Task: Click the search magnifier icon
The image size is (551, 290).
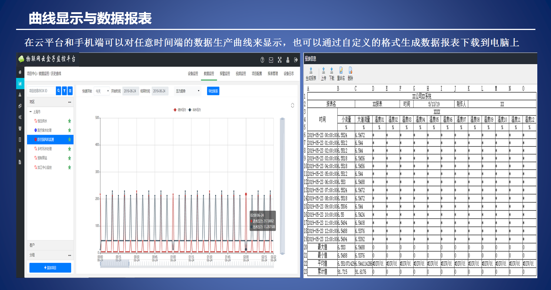Action: 59,91
